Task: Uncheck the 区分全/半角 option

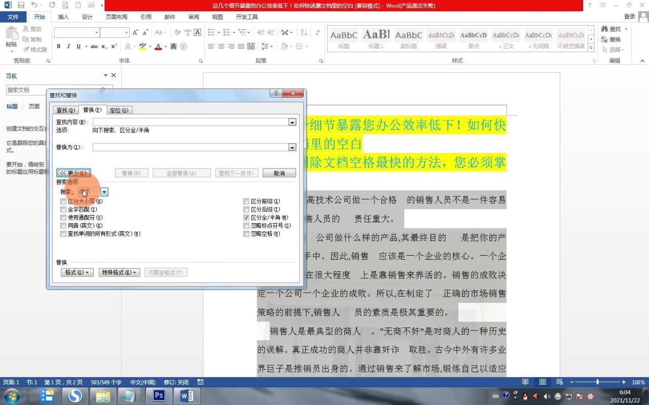Action: tap(247, 218)
